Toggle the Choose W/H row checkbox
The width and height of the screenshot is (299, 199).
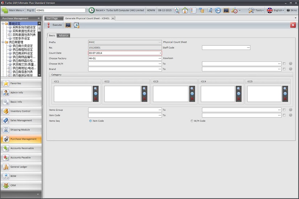(x=284, y=64)
